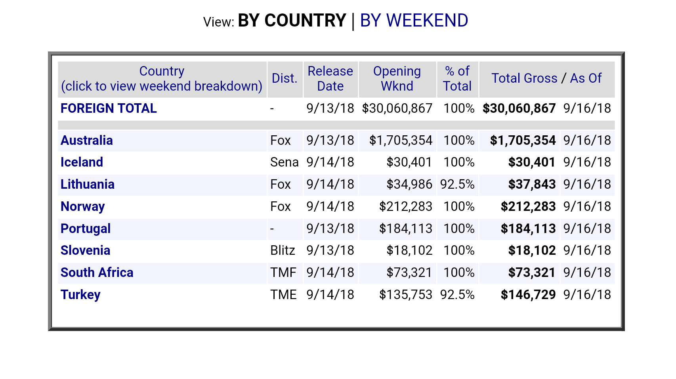
Task: Select the Portugal country link
Action: click(85, 229)
